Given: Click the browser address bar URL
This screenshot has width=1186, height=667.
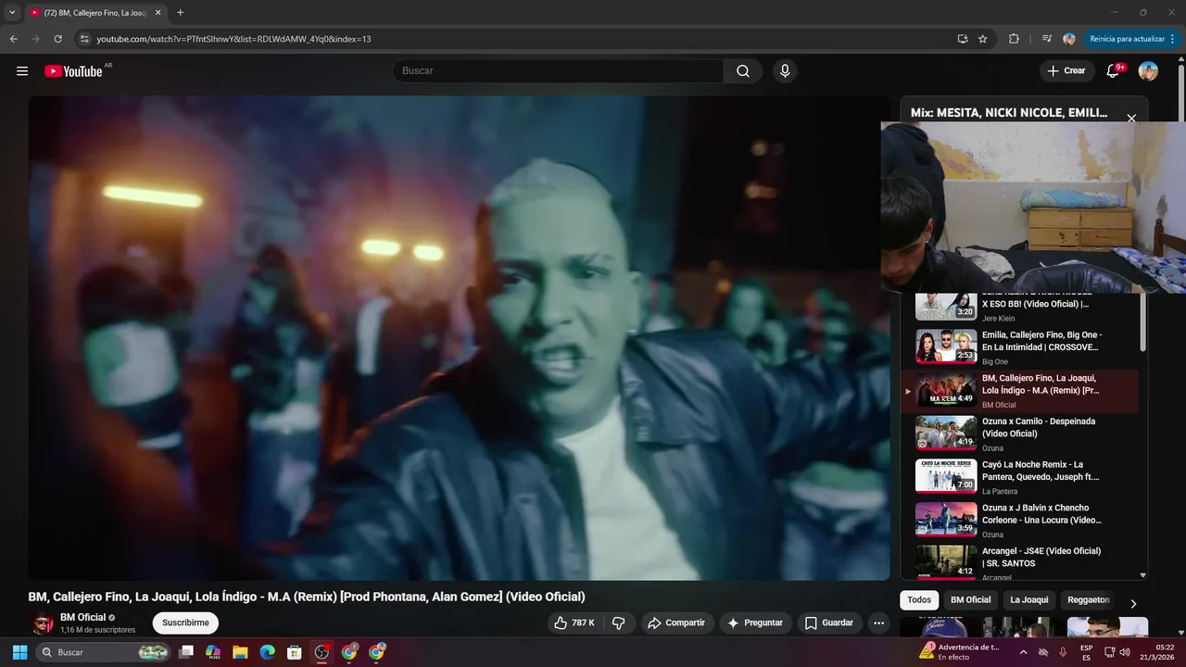Looking at the screenshot, I should [x=233, y=39].
